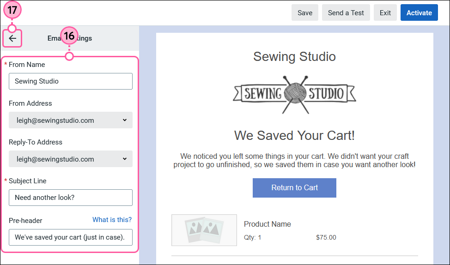Click the 'Pre-header' label
The height and width of the screenshot is (265, 450).
25,221
